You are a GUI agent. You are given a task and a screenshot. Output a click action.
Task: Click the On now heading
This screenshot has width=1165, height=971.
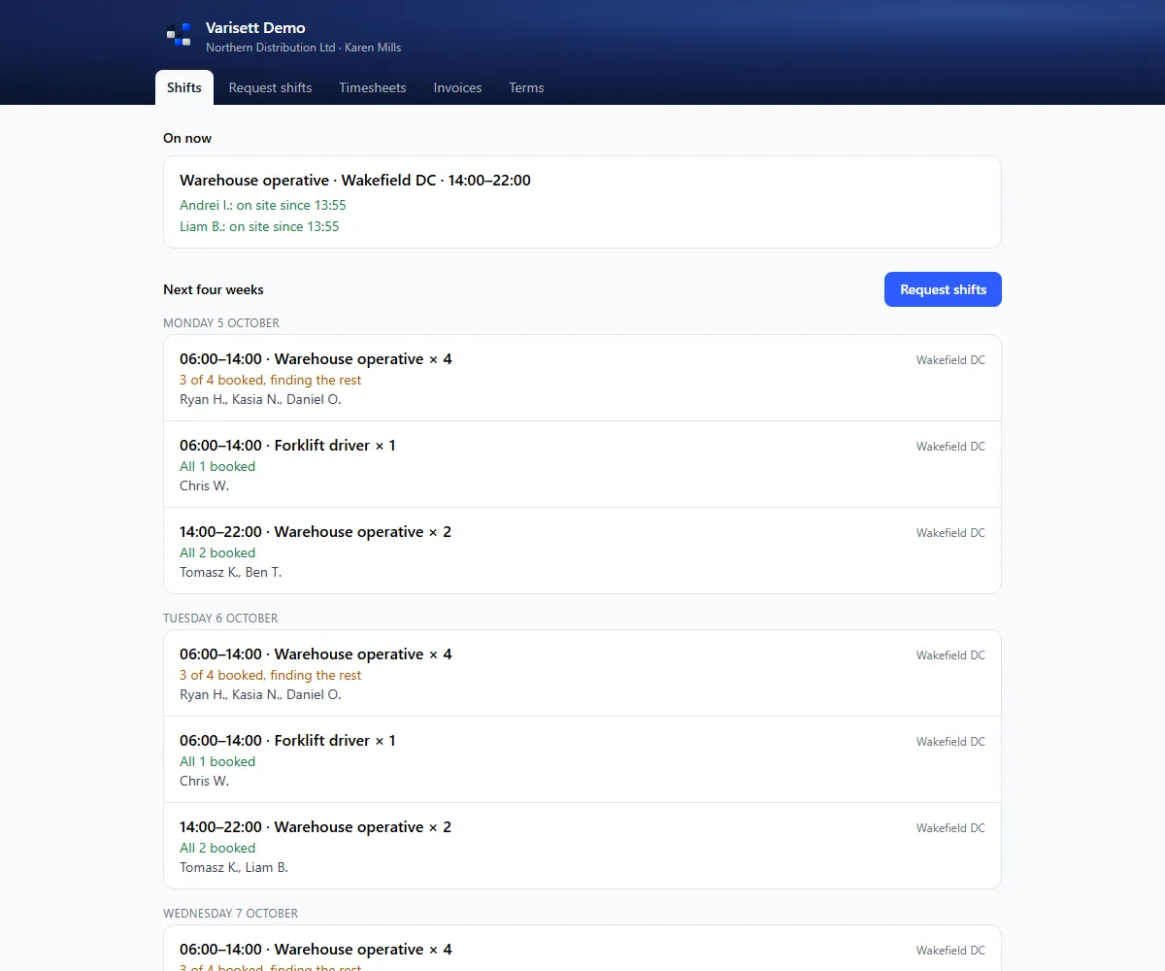187,138
